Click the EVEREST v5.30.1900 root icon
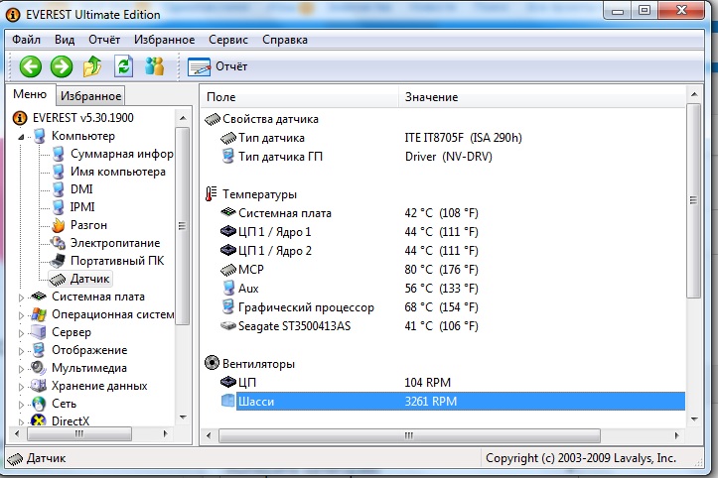The height and width of the screenshot is (478, 718). 20,118
